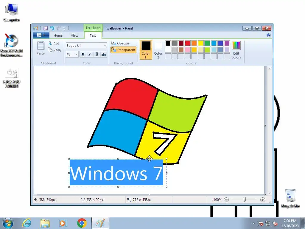The height and width of the screenshot is (229, 305).
Task: Click the drawn white 7 on the yellow flag pane
Action: click(165, 144)
